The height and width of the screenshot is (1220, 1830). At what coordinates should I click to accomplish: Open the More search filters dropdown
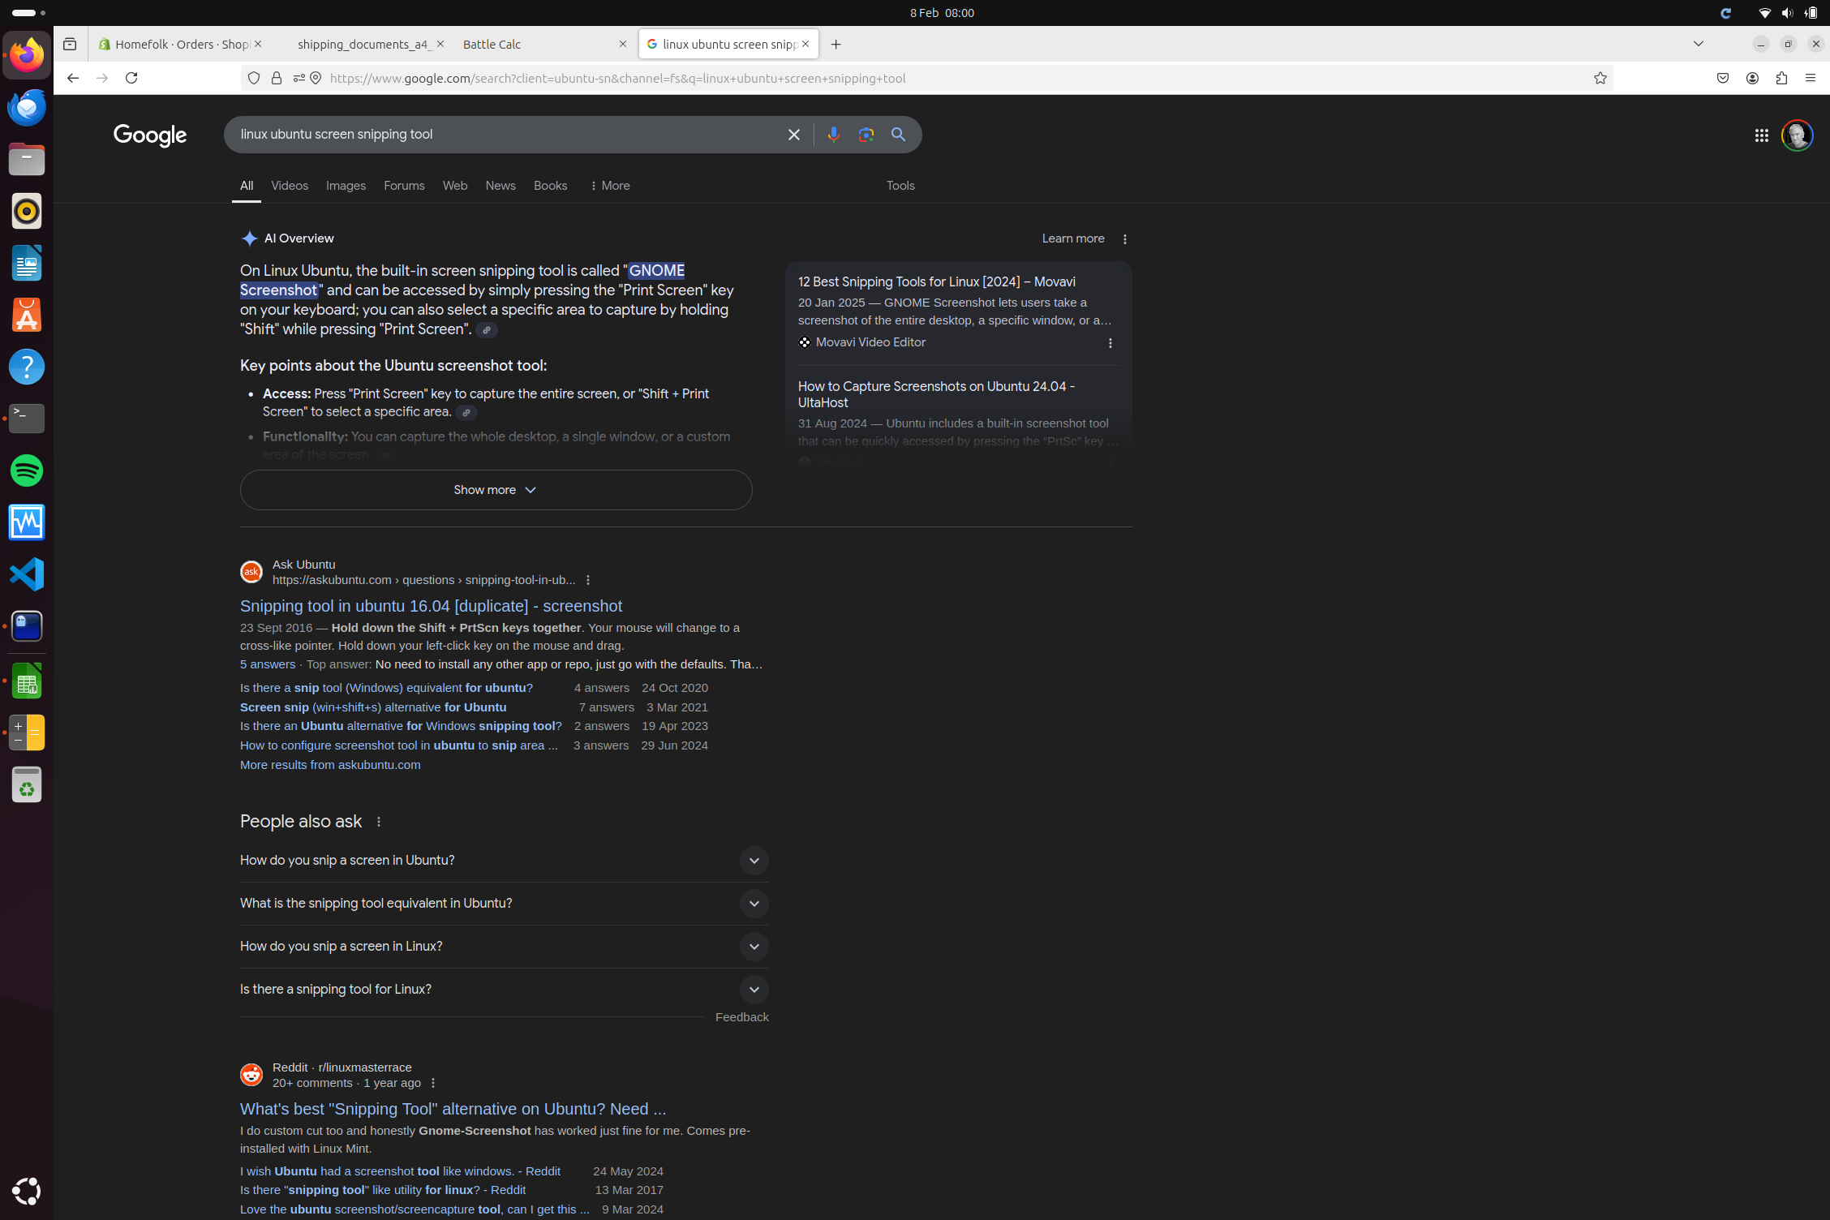click(609, 186)
